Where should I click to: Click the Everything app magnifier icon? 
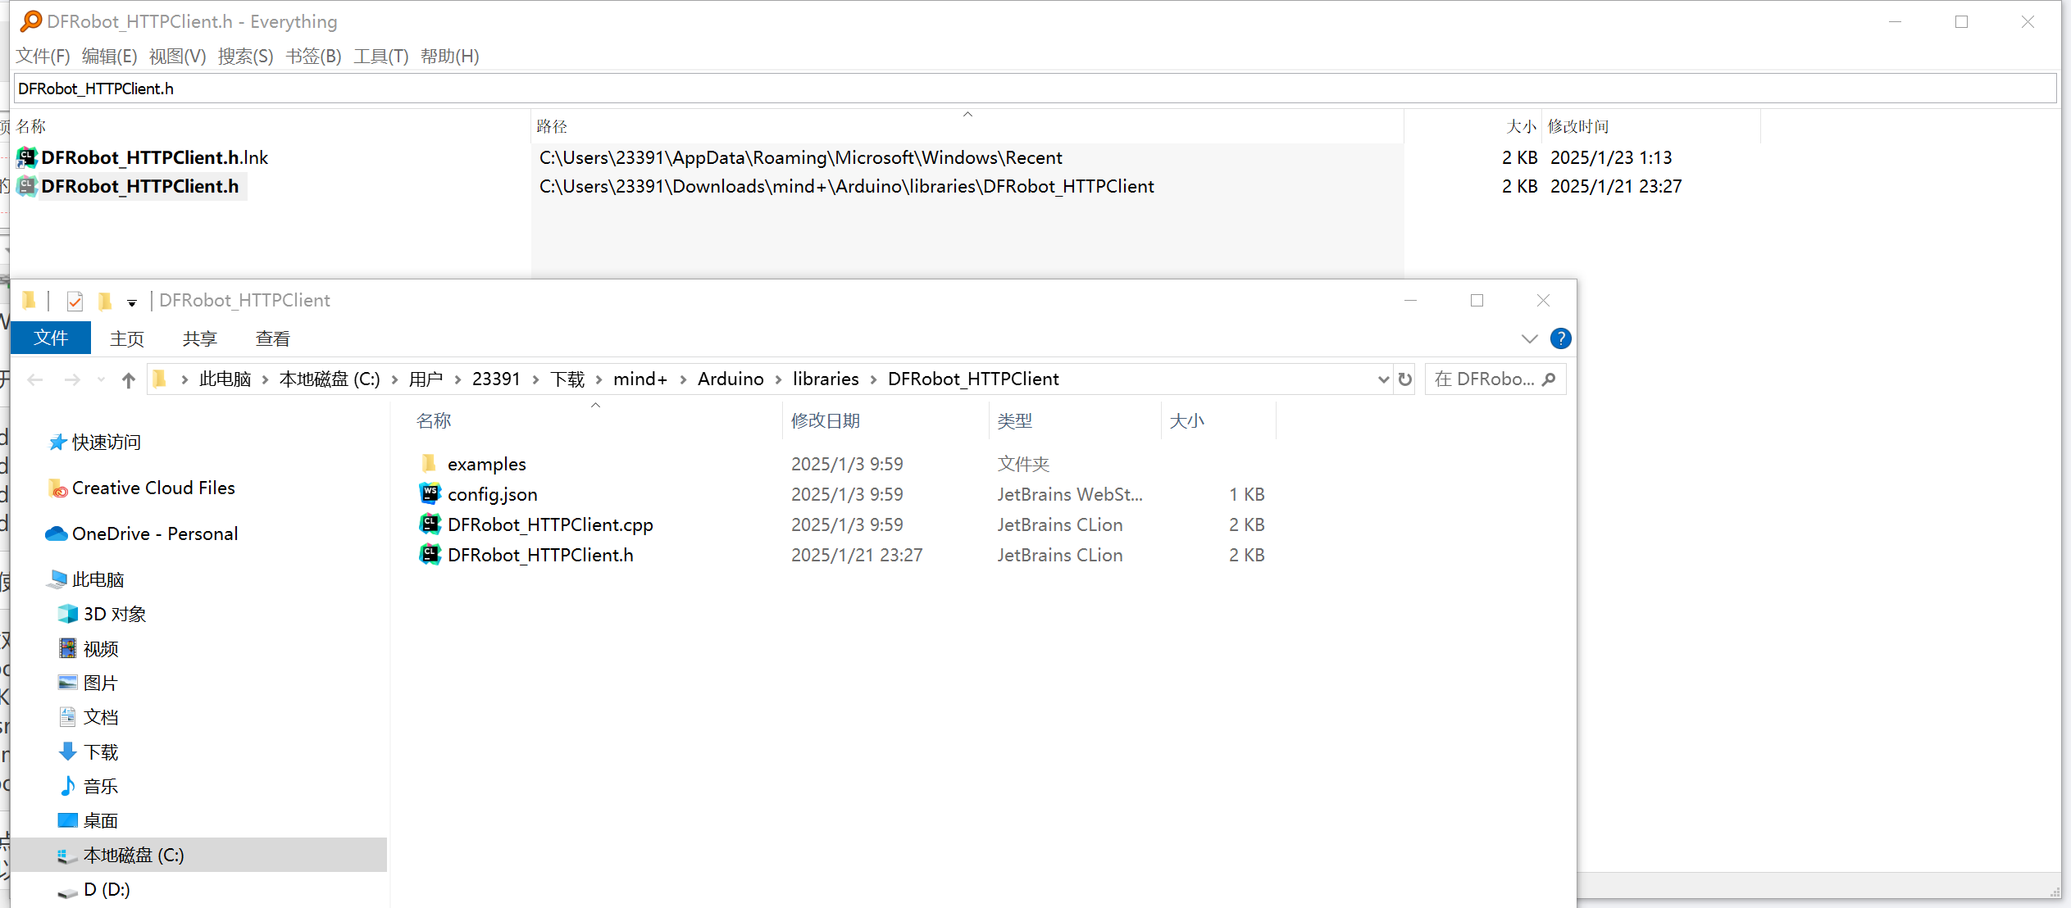[31, 21]
